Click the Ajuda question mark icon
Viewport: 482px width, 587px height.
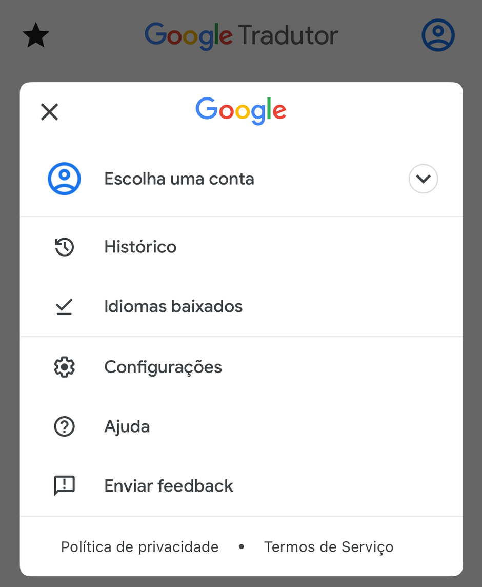[64, 427]
